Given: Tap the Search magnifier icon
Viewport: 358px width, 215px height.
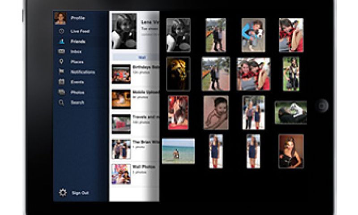Looking at the screenshot, I should [61, 103].
